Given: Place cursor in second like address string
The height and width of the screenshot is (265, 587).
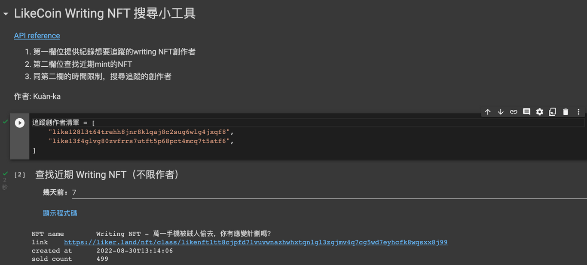Looking at the screenshot, I should [139, 141].
